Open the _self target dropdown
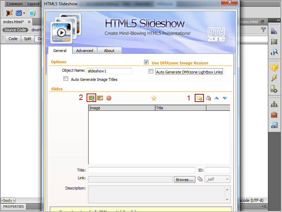 click(x=217, y=179)
